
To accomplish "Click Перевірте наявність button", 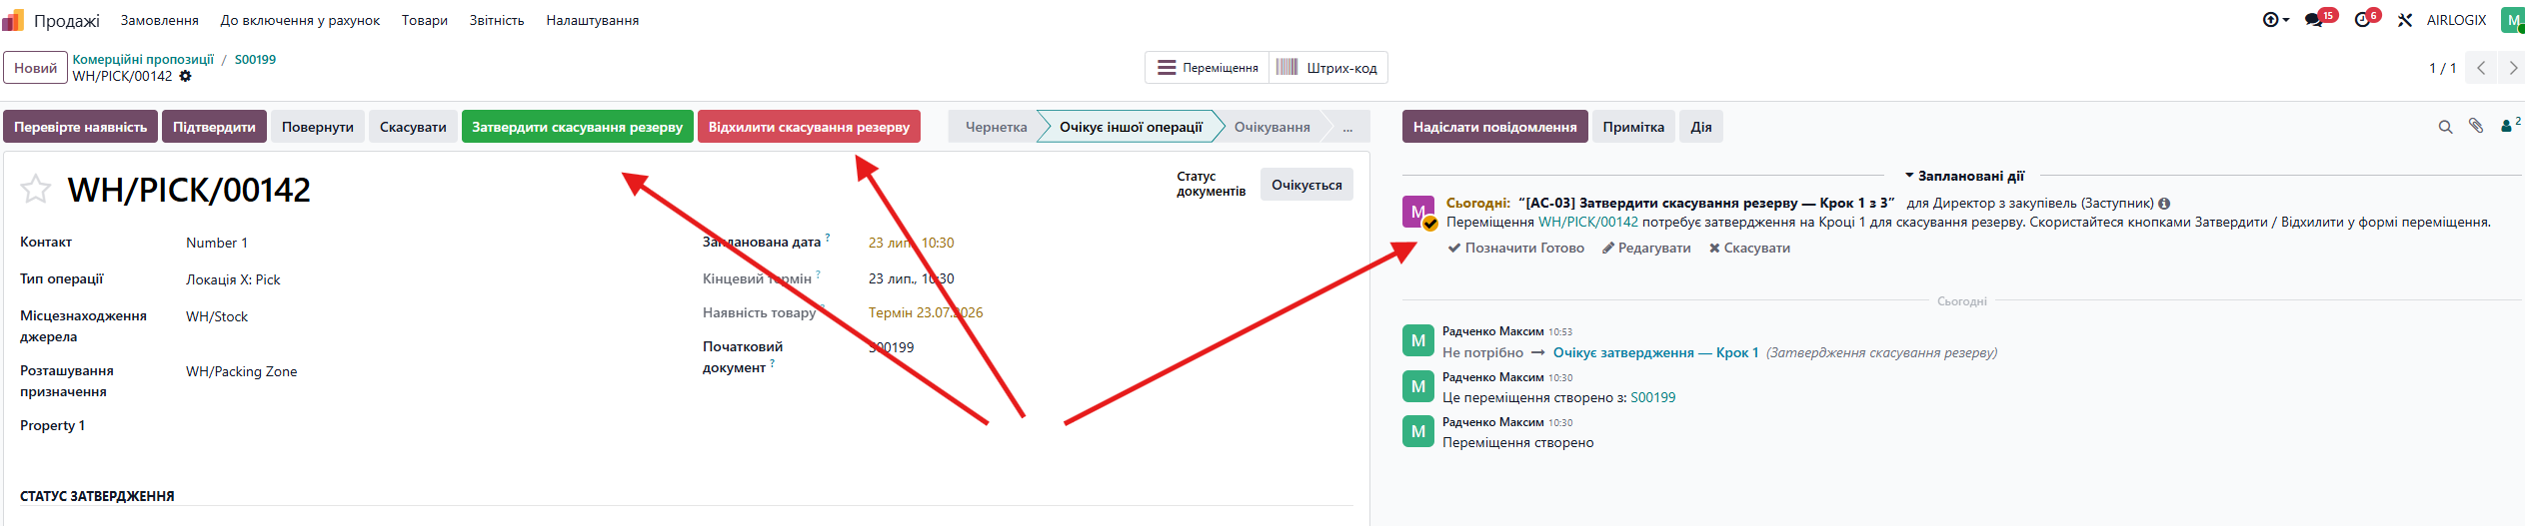I will pyautogui.click(x=80, y=127).
